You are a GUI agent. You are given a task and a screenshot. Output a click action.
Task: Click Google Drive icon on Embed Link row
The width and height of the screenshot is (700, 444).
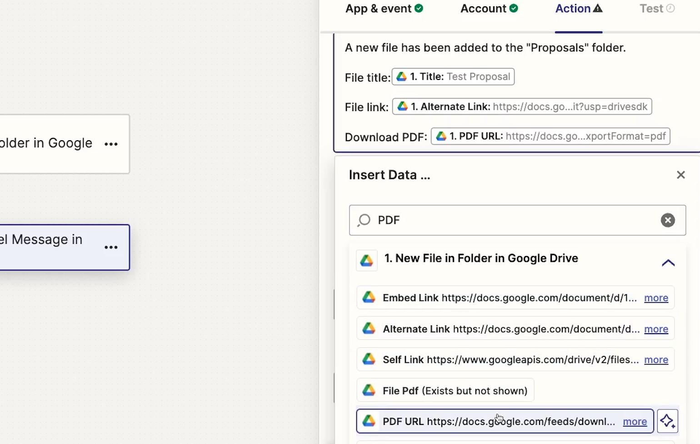click(x=369, y=297)
